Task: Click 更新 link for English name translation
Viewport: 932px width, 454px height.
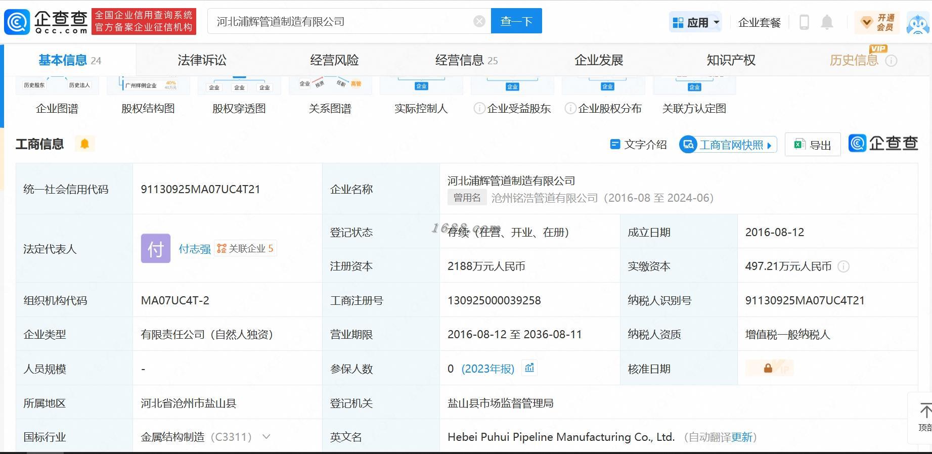Action: pyautogui.click(x=742, y=437)
